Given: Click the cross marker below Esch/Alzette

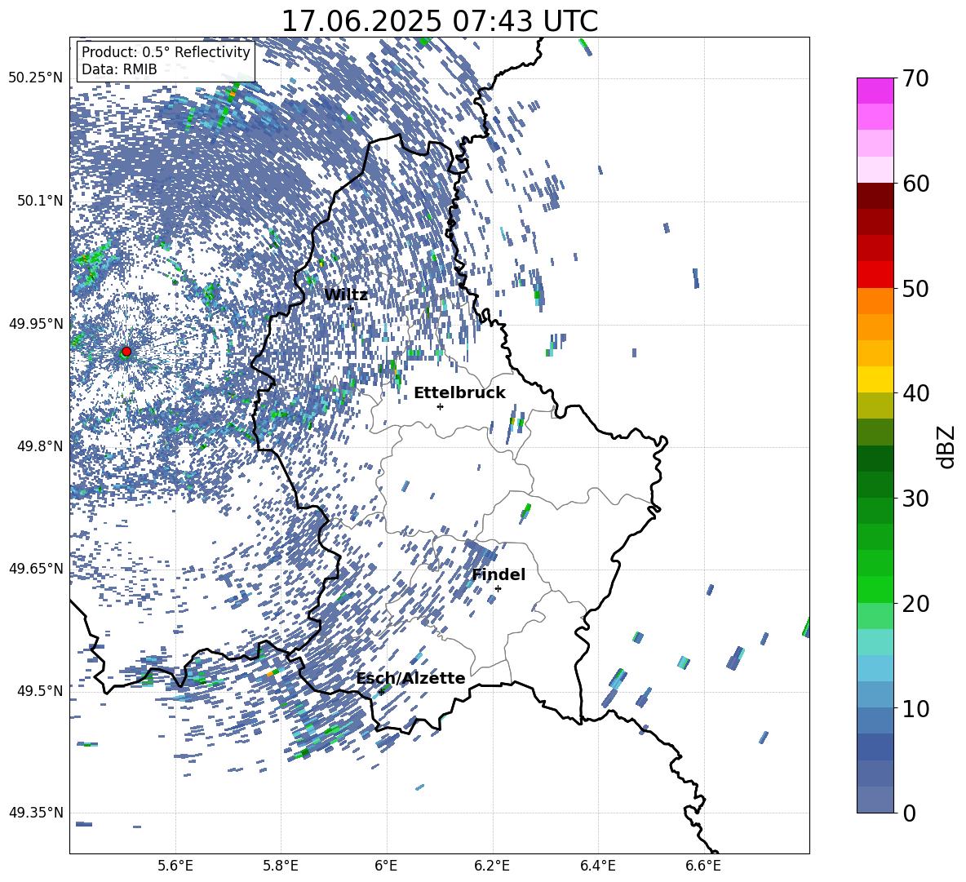Looking at the screenshot, I should coord(381,692).
